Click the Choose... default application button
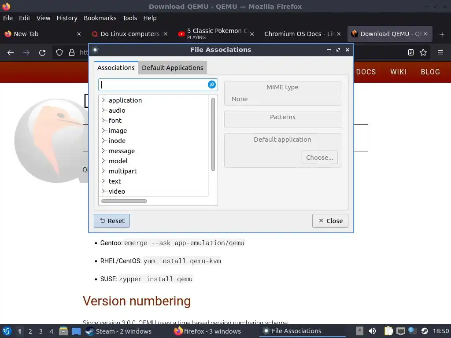This screenshot has height=338, width=451. pos(320,158)
